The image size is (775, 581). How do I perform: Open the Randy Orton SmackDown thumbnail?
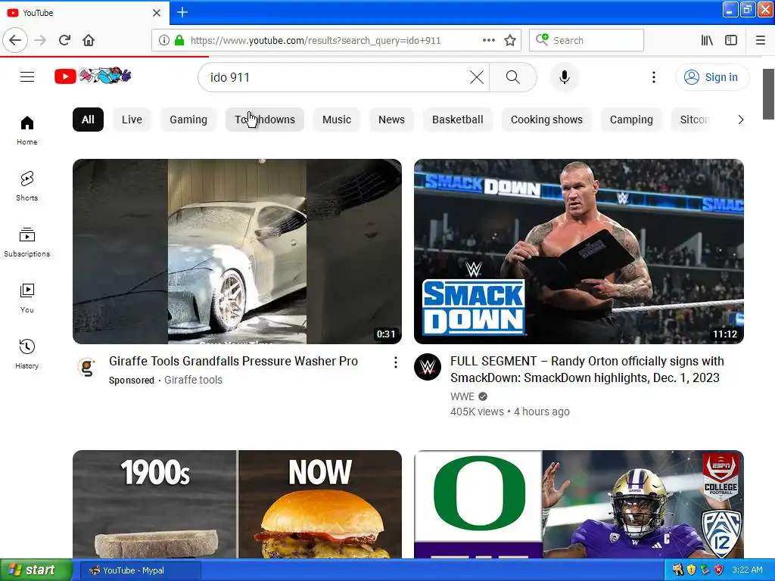(579, 251)
